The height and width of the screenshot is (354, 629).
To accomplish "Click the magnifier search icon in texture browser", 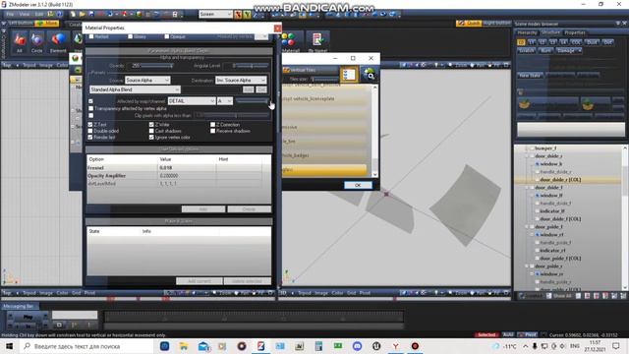I will pos(370,75).
